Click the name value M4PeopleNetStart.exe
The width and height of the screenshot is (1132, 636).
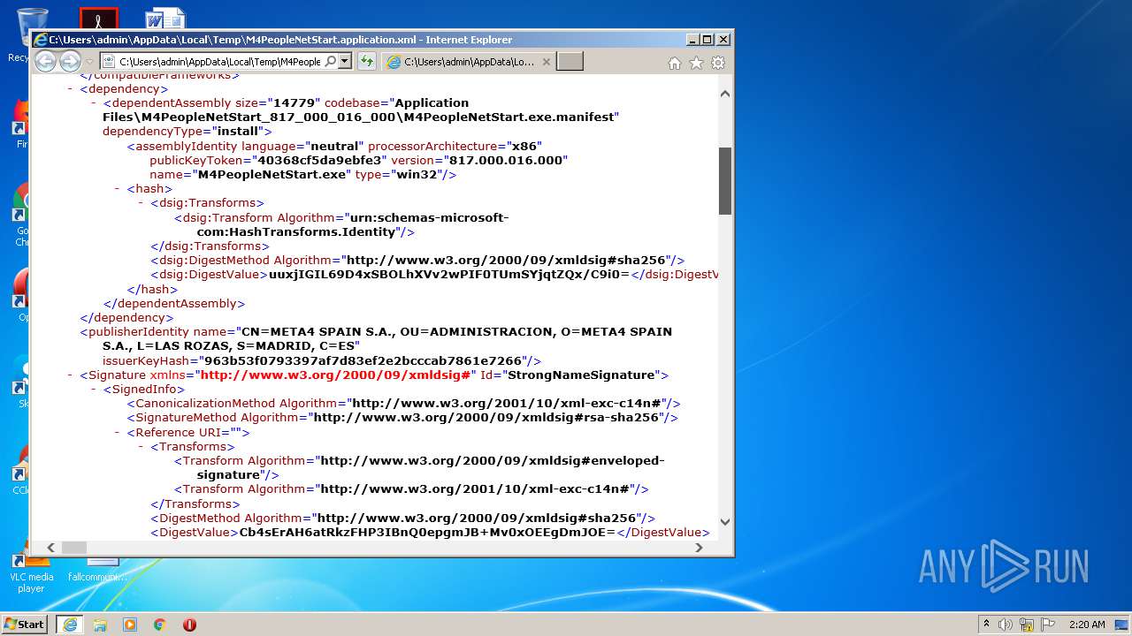272,174
